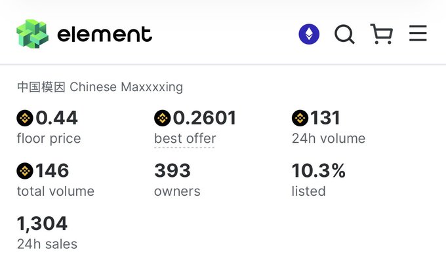This screenshot has width=446, height=260.
Task: Click the element wordmark text
Action: pyautogui.click(x=105, y=34)
